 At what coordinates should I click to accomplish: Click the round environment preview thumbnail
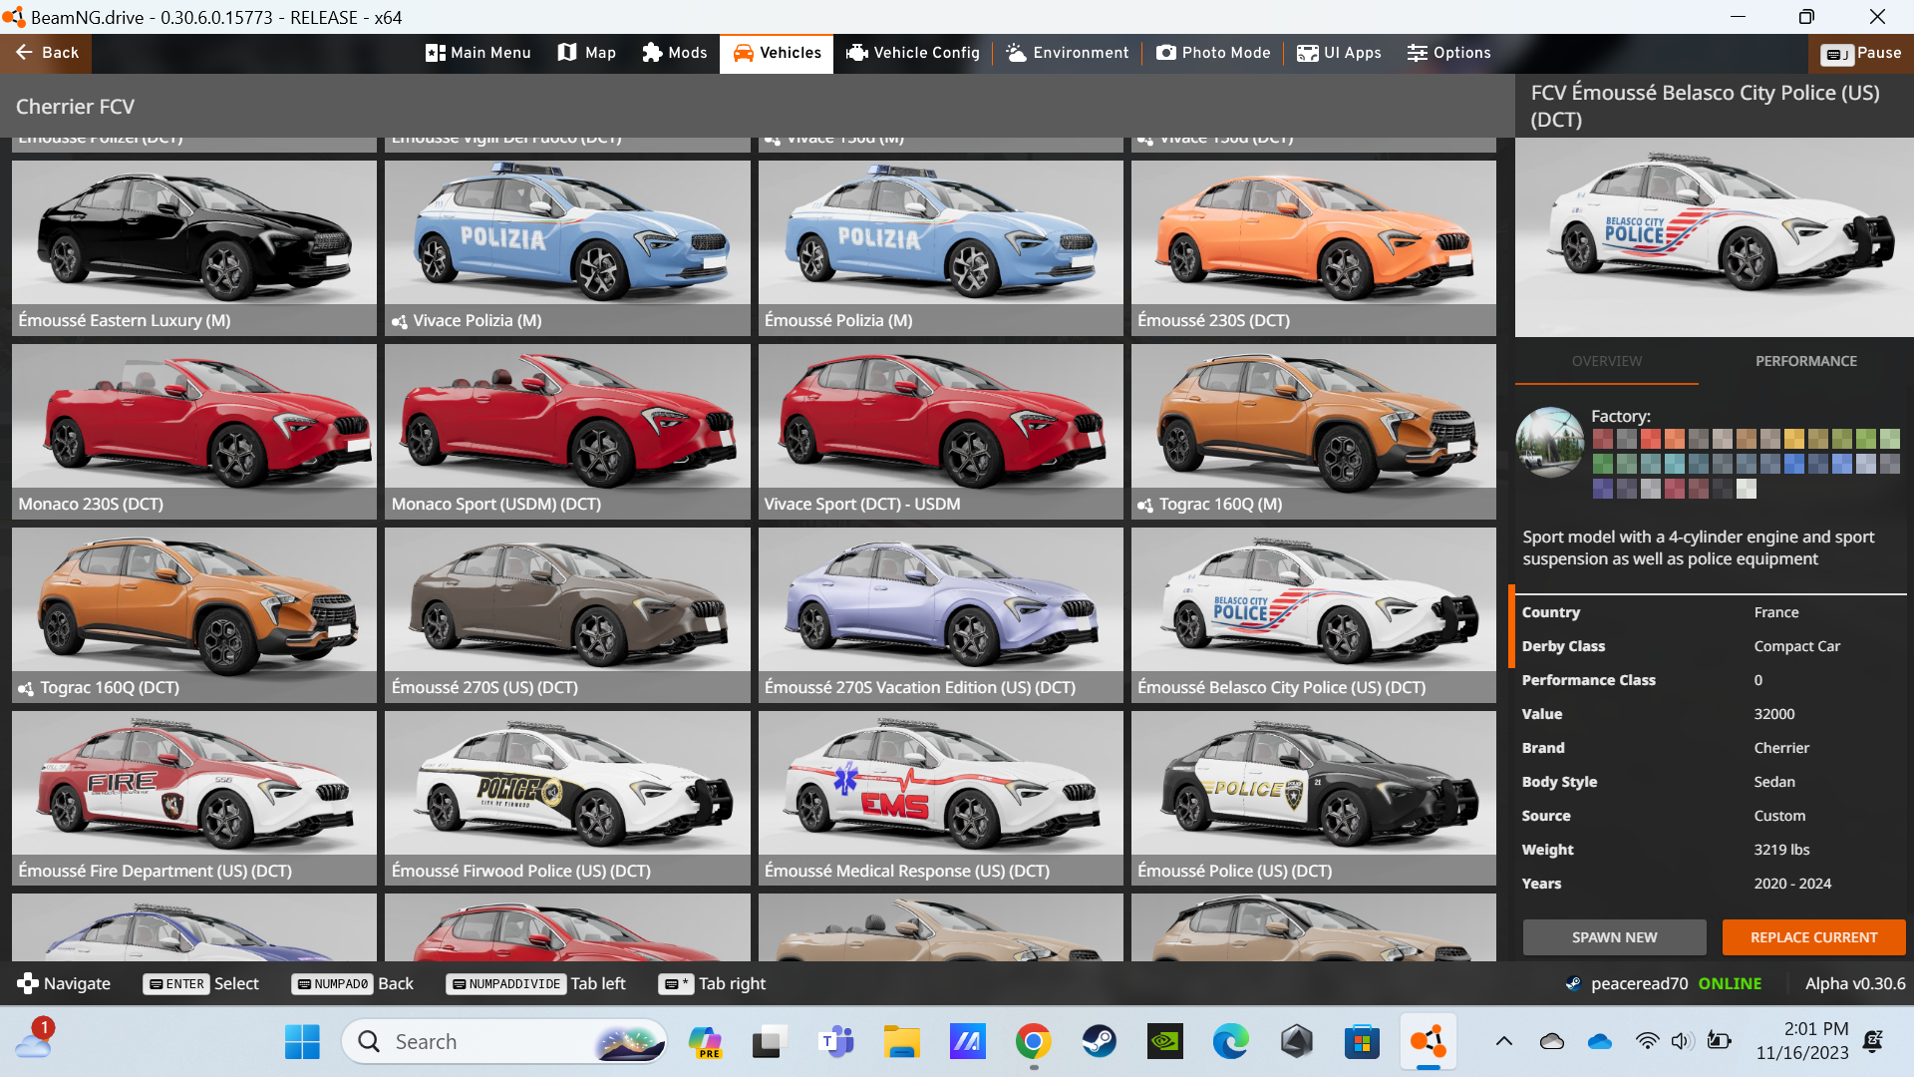pyautogui.click(x=1549, y=442)
